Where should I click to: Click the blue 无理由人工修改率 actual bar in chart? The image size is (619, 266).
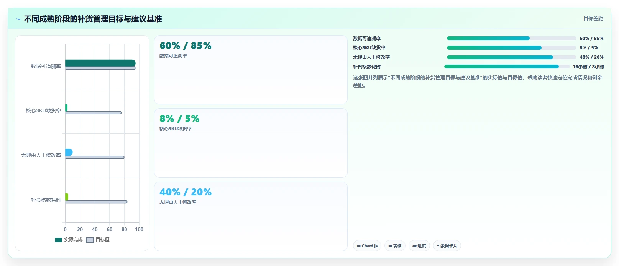(69, 152)
